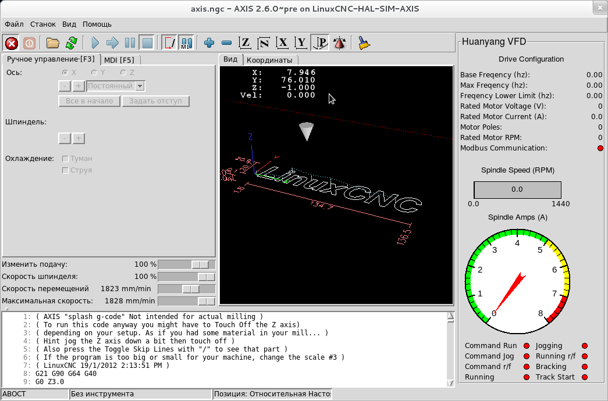Screen dimensions: 608x401
Task: Click the Задать отступ button
Action: (155, 101)
